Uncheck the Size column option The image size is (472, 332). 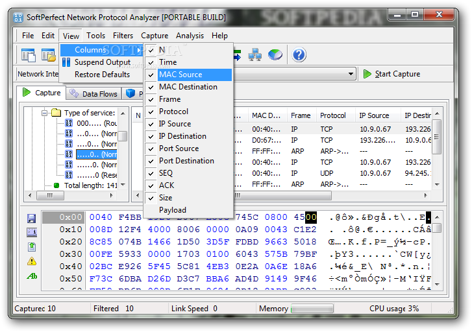[188, 198]
